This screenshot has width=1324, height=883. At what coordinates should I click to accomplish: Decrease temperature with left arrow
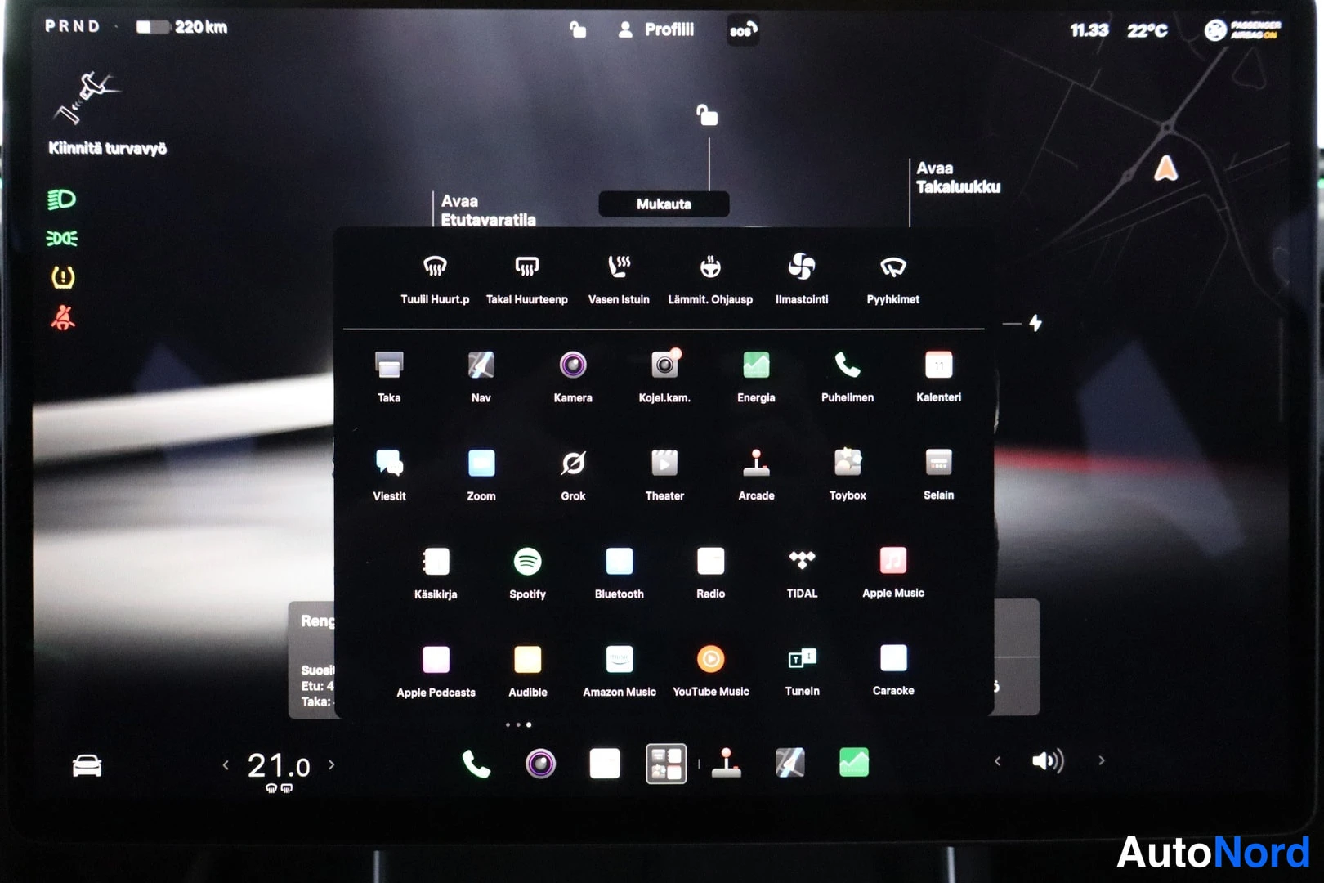point(226,765)
